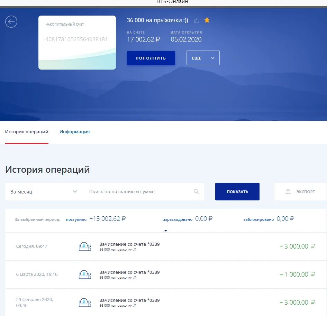The width and height of the screenshot is (327, 316).
Task: Switch to the 'Информация' tab
Action: 75,132
